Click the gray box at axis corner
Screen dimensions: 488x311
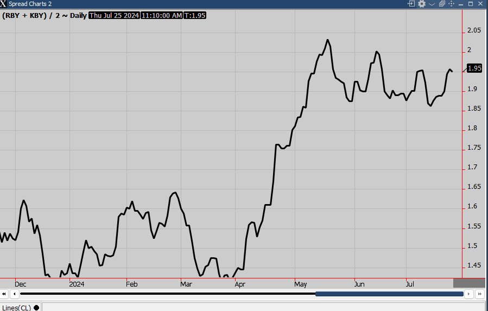469,283
